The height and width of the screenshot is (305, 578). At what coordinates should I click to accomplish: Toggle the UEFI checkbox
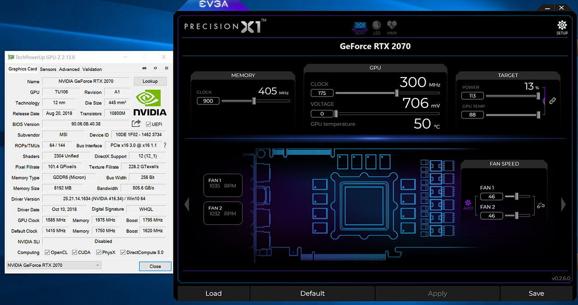tap(149, 124)
